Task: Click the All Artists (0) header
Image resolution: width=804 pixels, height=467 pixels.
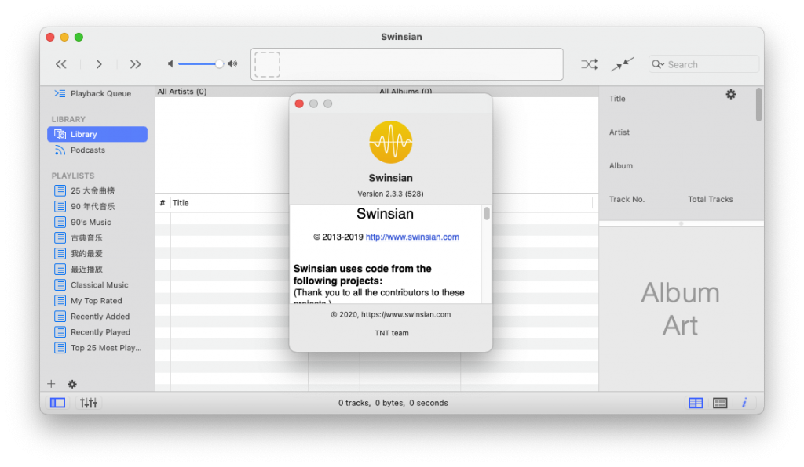Action: pyautogui.click(x=182, y=92)
